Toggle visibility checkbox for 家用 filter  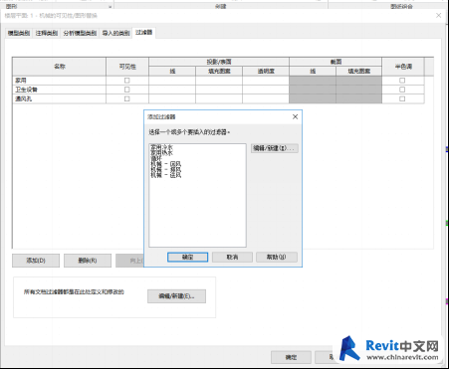pos(126,81)
